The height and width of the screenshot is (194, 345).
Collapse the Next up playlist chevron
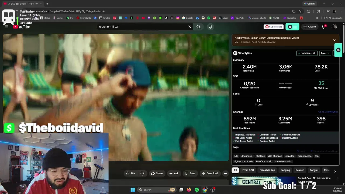point(334,40)
